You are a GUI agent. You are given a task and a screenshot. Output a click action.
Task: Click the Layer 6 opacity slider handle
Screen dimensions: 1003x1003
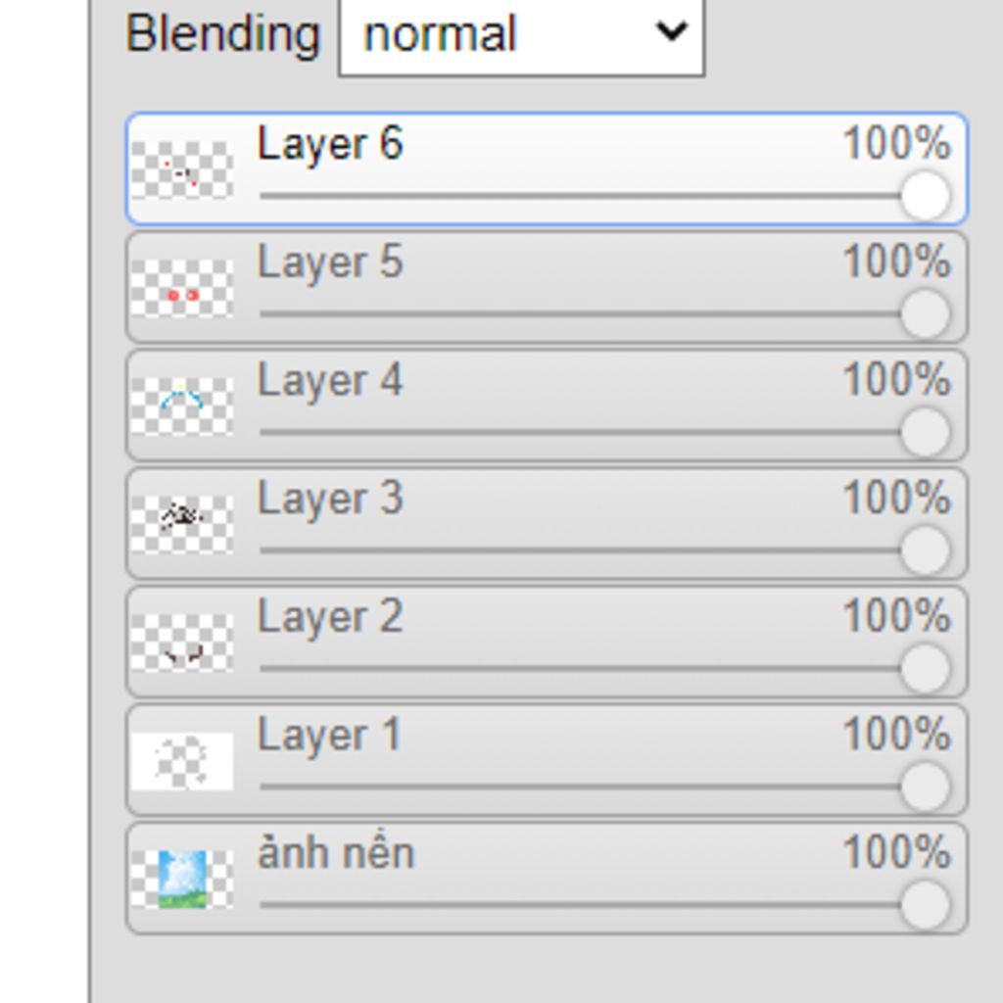(925, 195)
